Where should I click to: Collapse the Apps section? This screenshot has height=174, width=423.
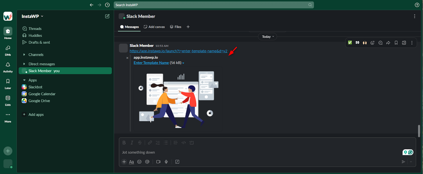(24, 80)
